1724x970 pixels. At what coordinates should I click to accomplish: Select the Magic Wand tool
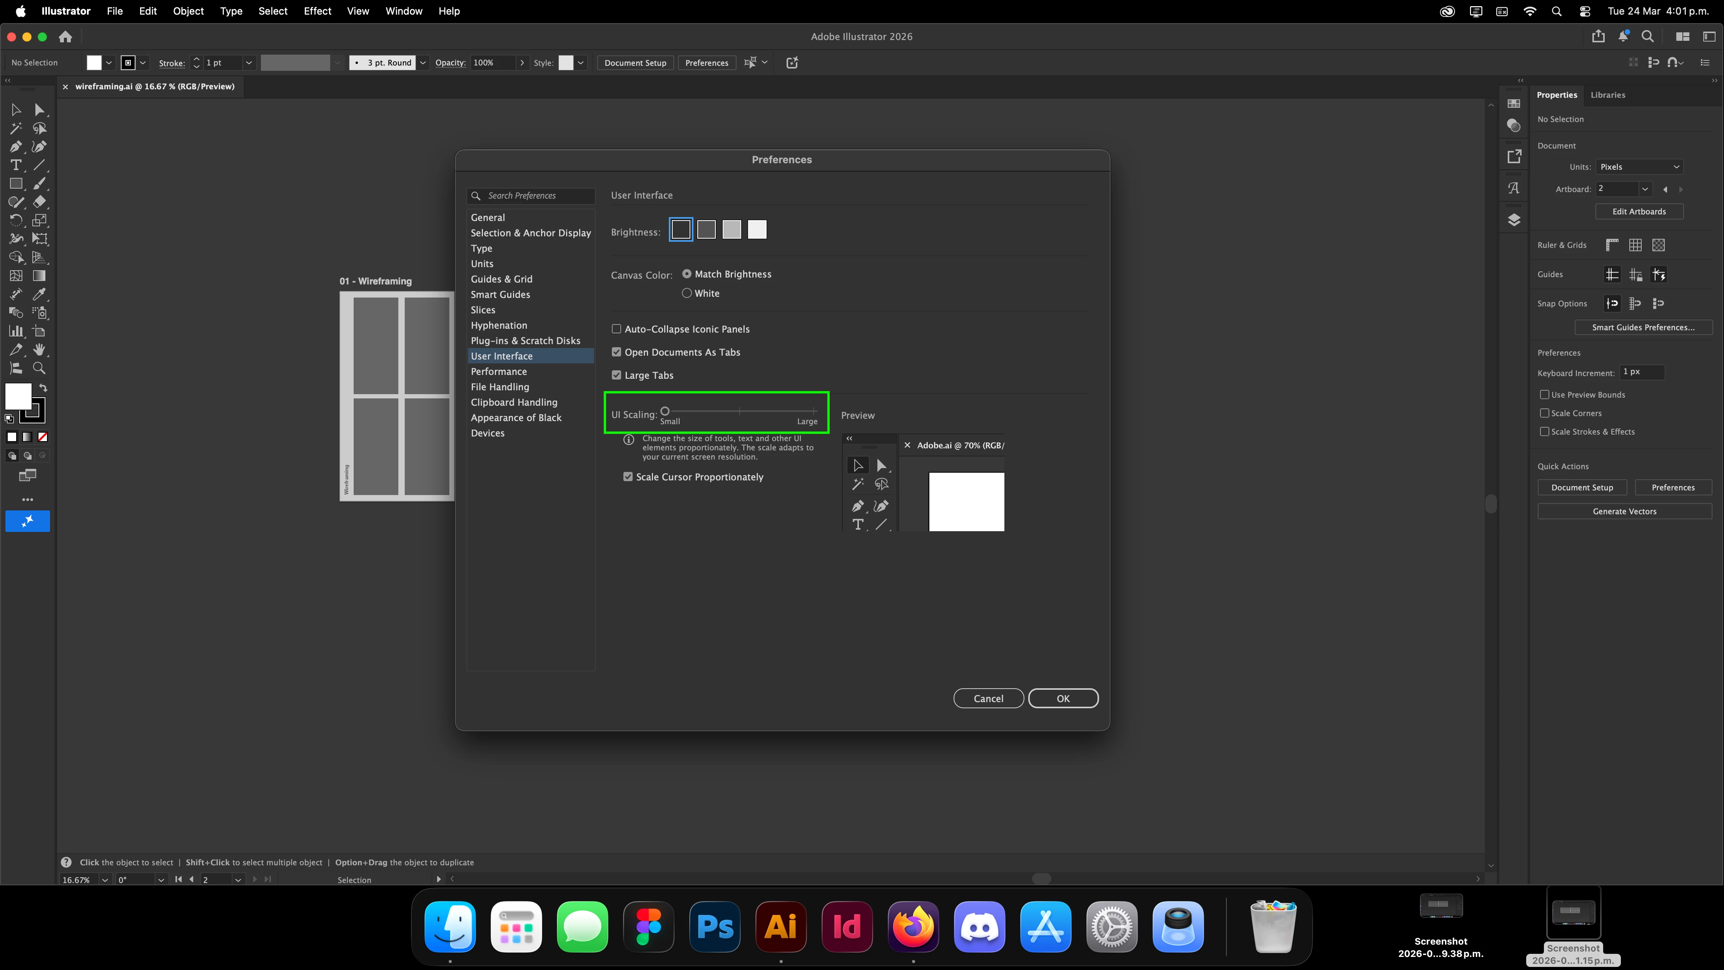pos(15,128)
